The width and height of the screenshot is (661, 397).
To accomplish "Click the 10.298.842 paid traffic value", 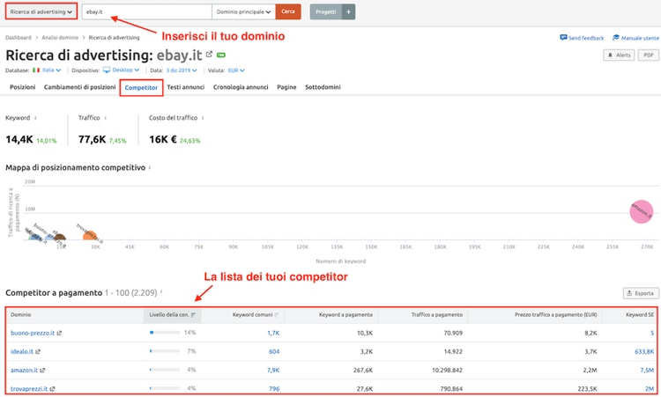I will pyautogui.click(x=447, y=370).
